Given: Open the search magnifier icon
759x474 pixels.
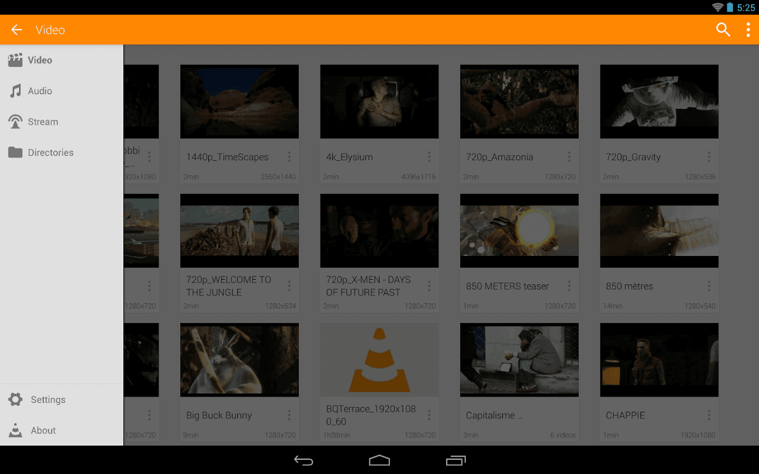Looking at the screenshot, I should pos(723,29).
